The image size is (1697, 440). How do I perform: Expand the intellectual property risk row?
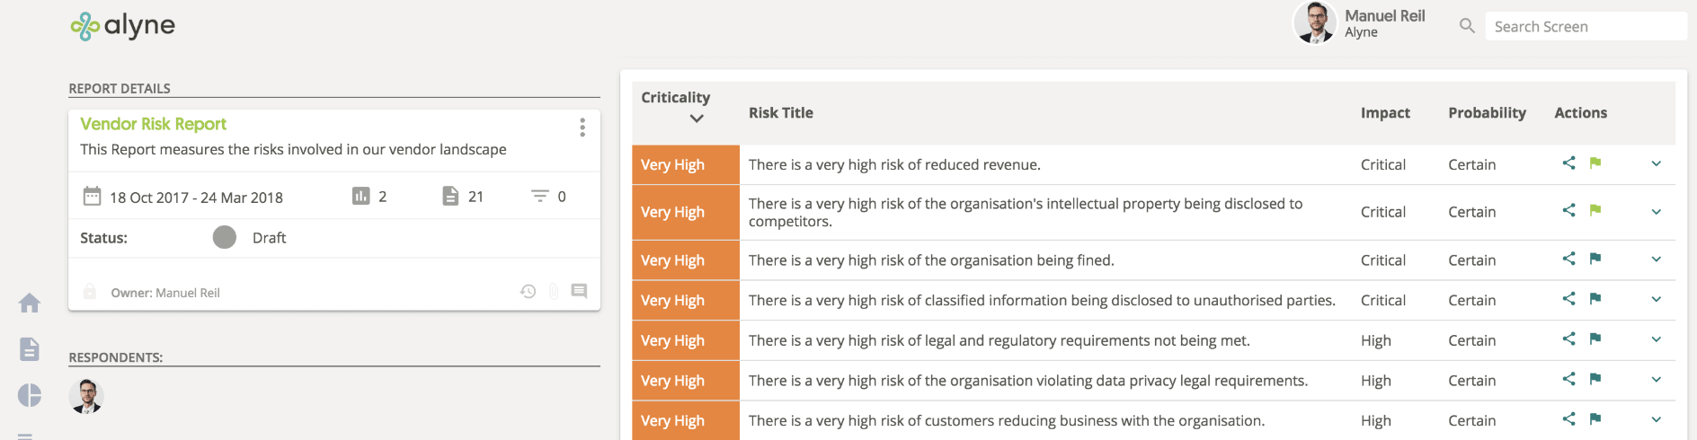pos(1656,212)
